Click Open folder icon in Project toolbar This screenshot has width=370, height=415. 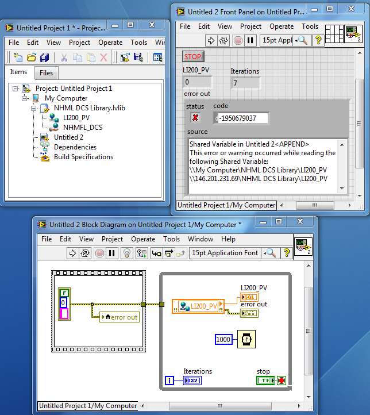(32, 57)
